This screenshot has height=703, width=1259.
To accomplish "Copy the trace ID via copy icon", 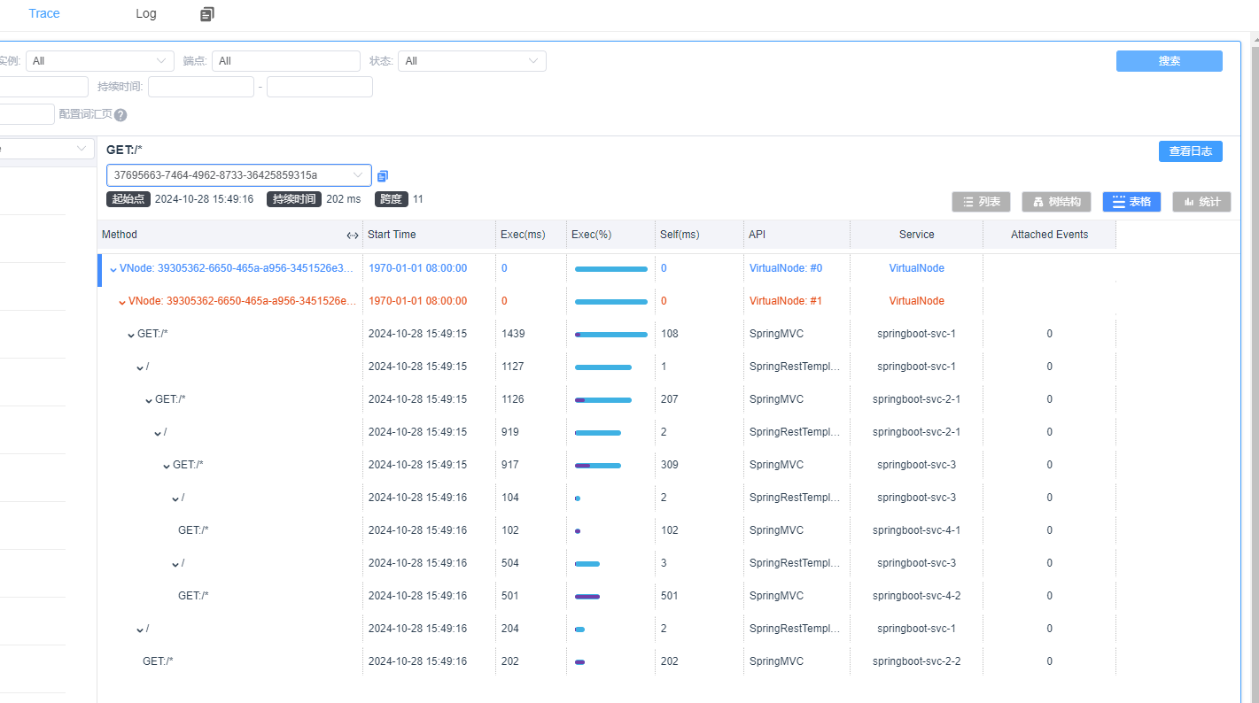I will pos(383,175).
